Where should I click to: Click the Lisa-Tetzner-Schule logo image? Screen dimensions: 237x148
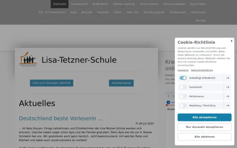click(28, 59)
